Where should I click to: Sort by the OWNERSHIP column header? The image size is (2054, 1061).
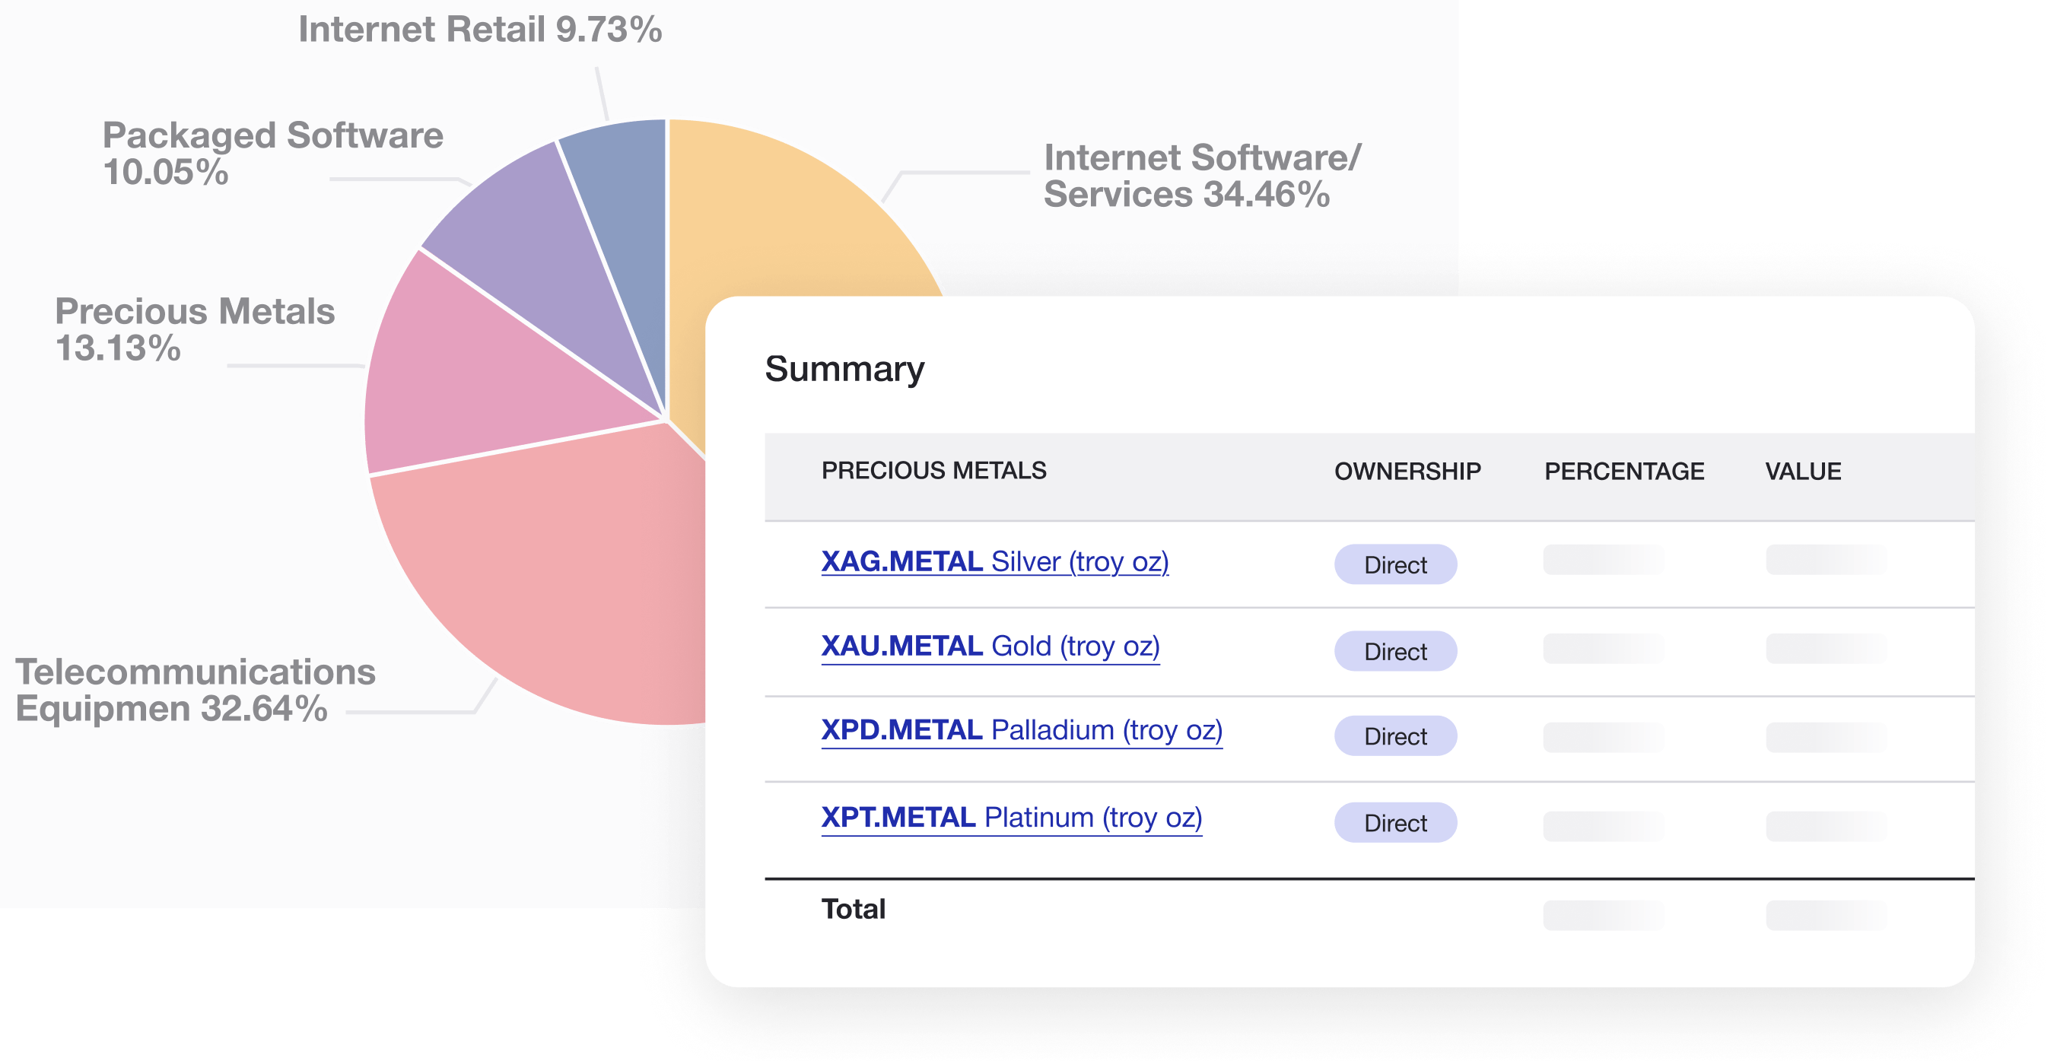(1407, 472)
